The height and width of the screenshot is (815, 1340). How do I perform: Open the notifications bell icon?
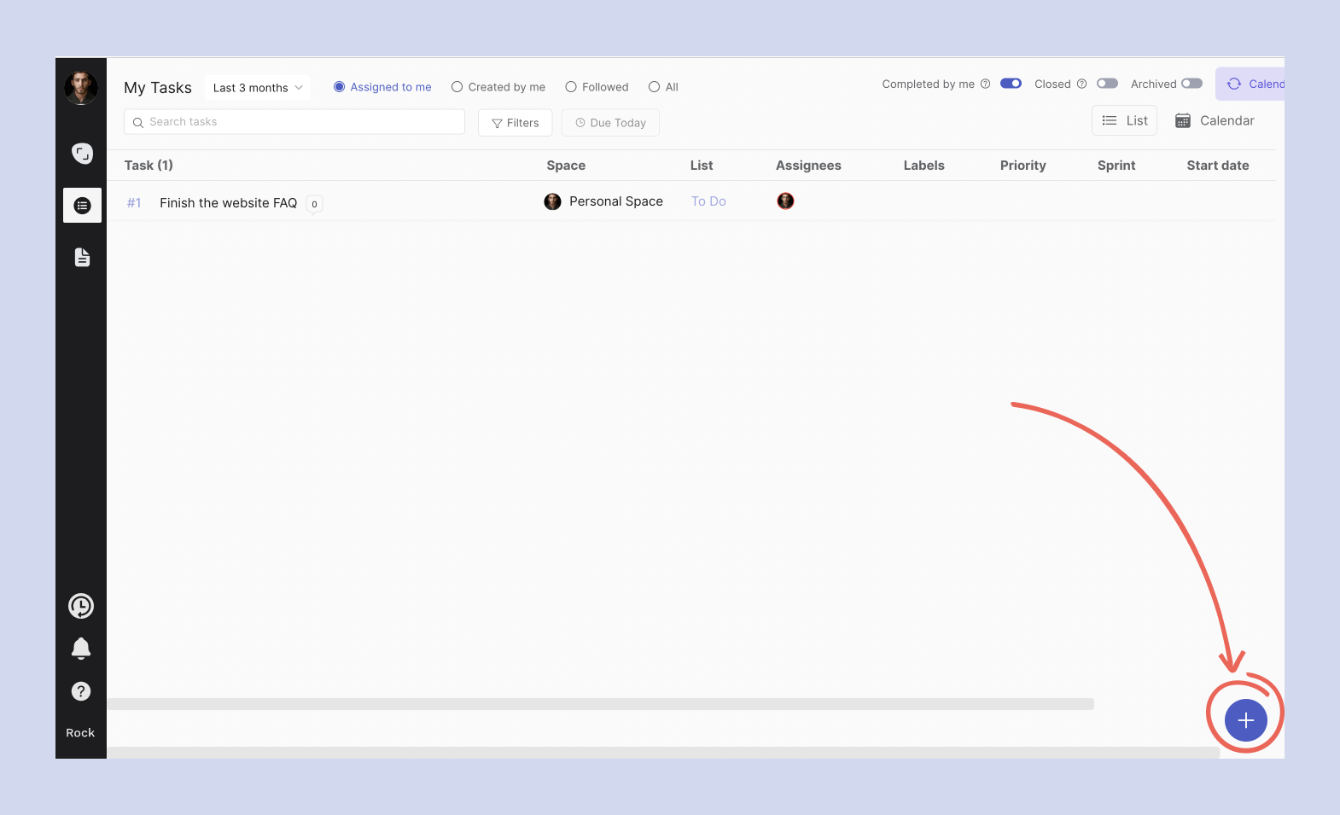point(81,649)
